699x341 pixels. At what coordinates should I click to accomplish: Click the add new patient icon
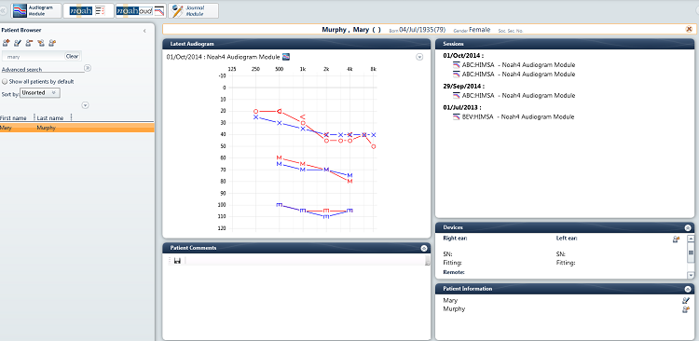[x=6, y=43]
